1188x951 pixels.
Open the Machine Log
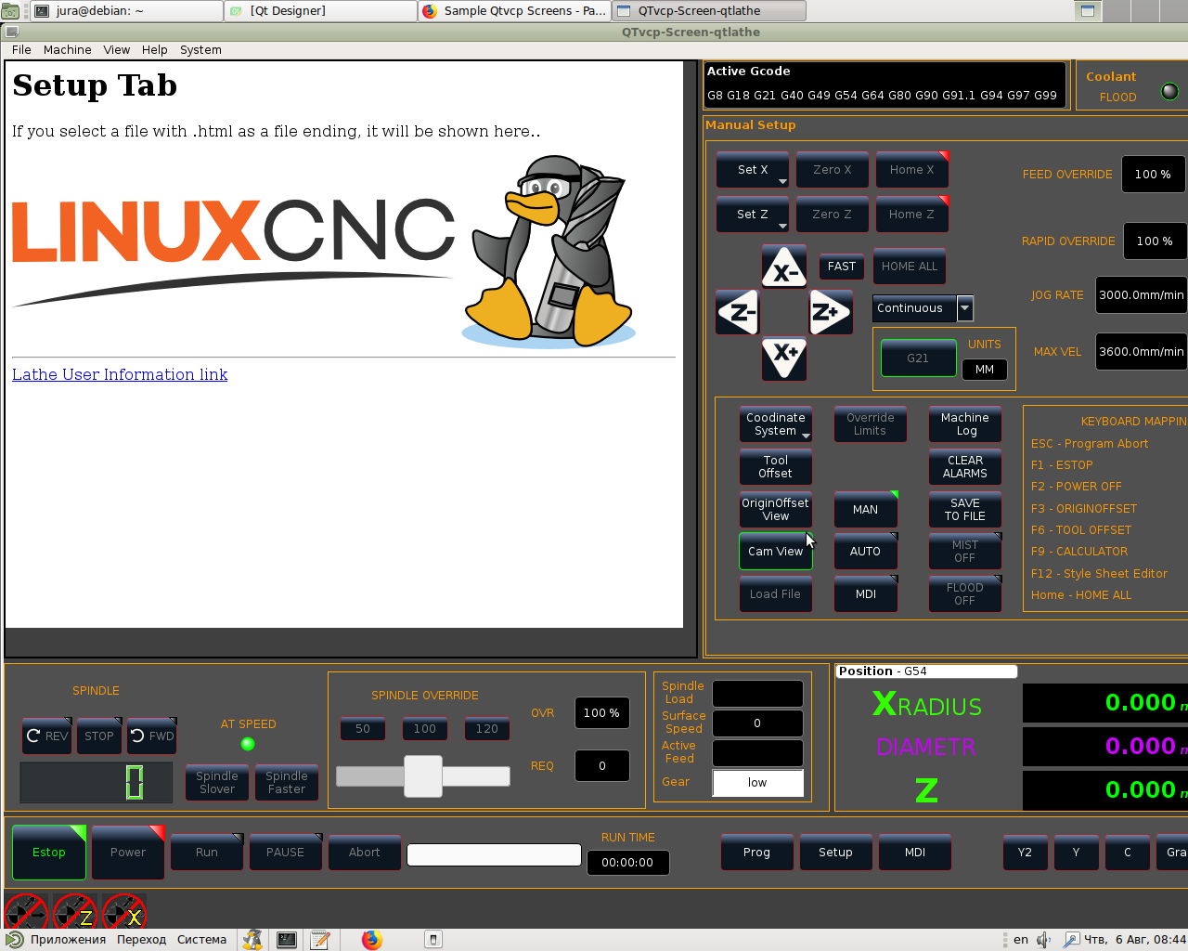(x=965, y=424)
